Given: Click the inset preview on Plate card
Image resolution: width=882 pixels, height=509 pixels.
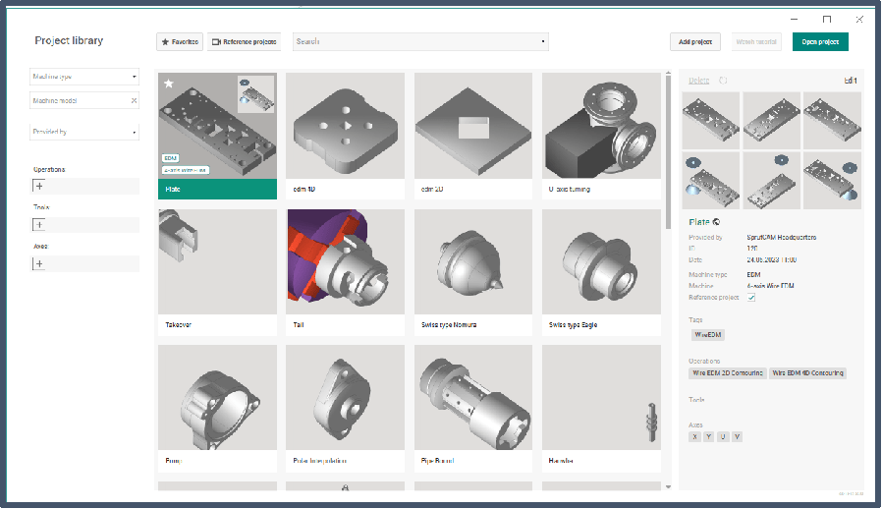Looking at the screenshot, I should [256, 94].
